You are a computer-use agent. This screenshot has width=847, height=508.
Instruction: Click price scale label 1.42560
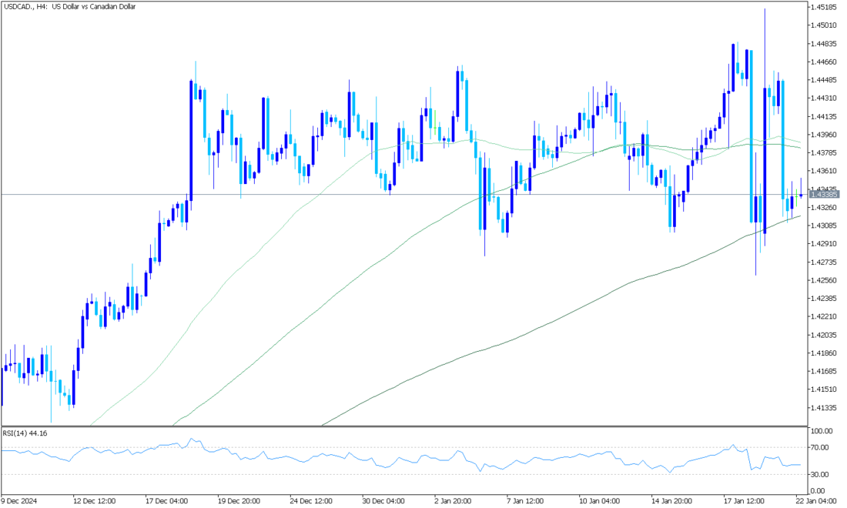click(824, 281)
